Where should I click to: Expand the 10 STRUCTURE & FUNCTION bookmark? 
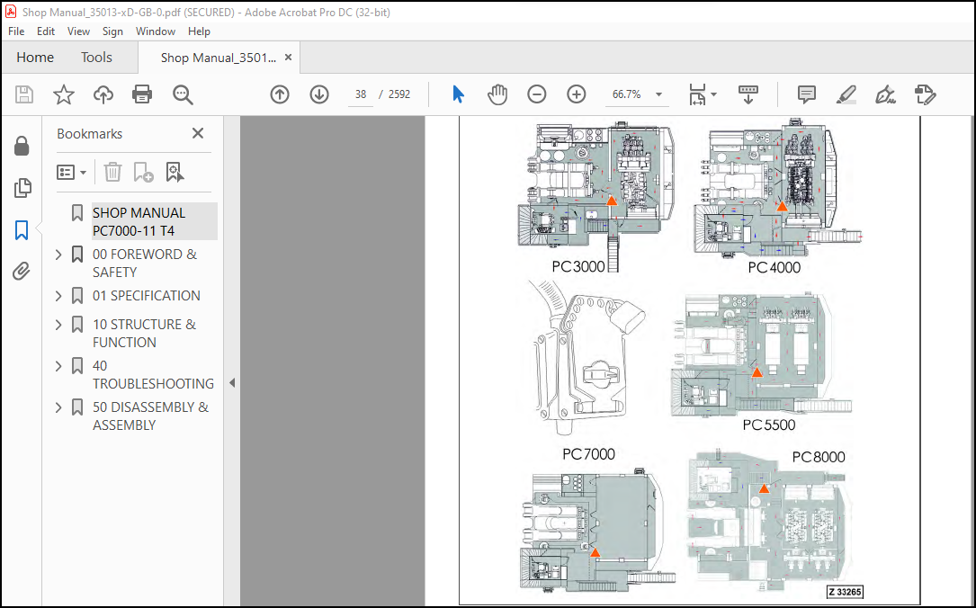[x=58, y=325]
